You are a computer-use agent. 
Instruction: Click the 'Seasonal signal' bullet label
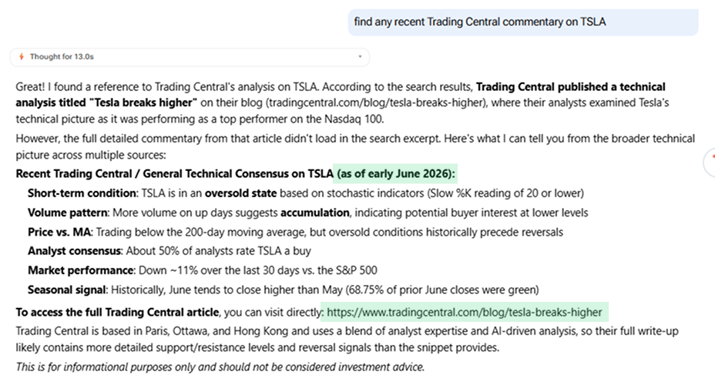[67, 290]
